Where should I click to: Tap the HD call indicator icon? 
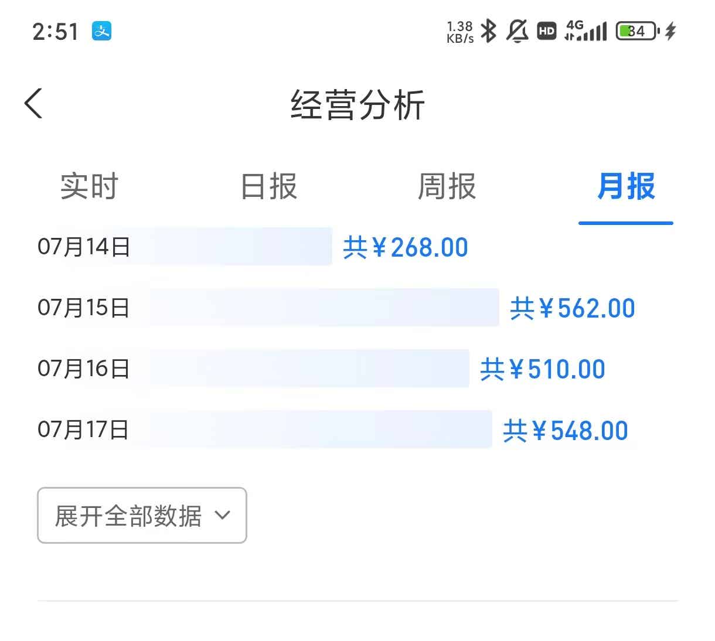click(x=546, y=31)
